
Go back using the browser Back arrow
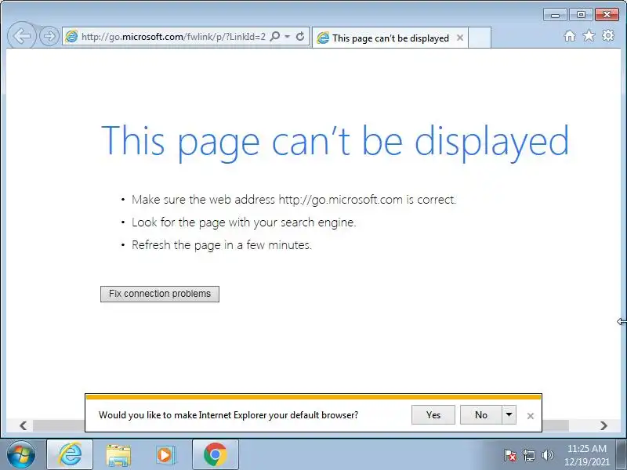22,36
